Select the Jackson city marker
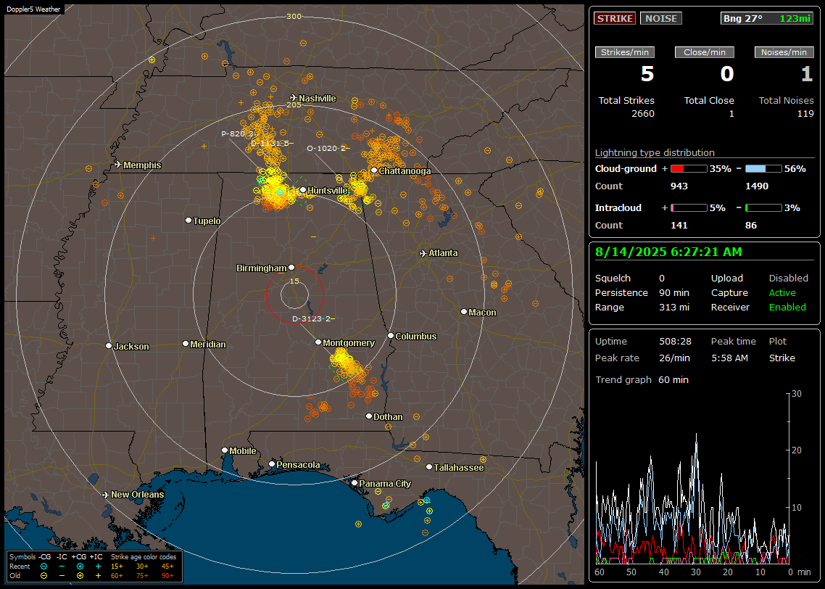The height and width of the screenshot is (589, 825). 109,346
